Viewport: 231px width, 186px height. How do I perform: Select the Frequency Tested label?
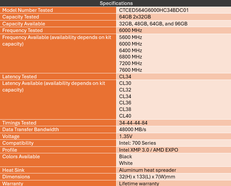click(23, 30)
